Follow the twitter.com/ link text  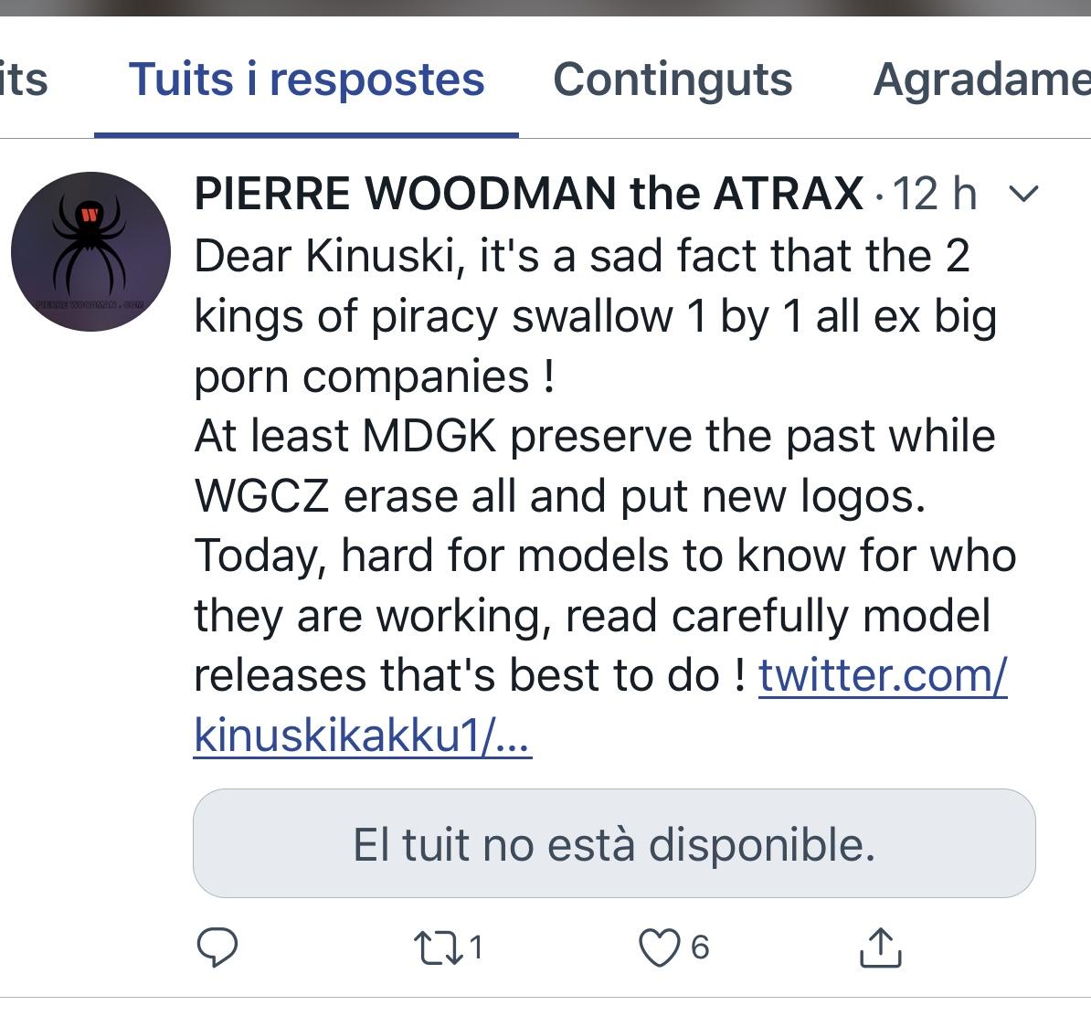click(x=883, y=675)
